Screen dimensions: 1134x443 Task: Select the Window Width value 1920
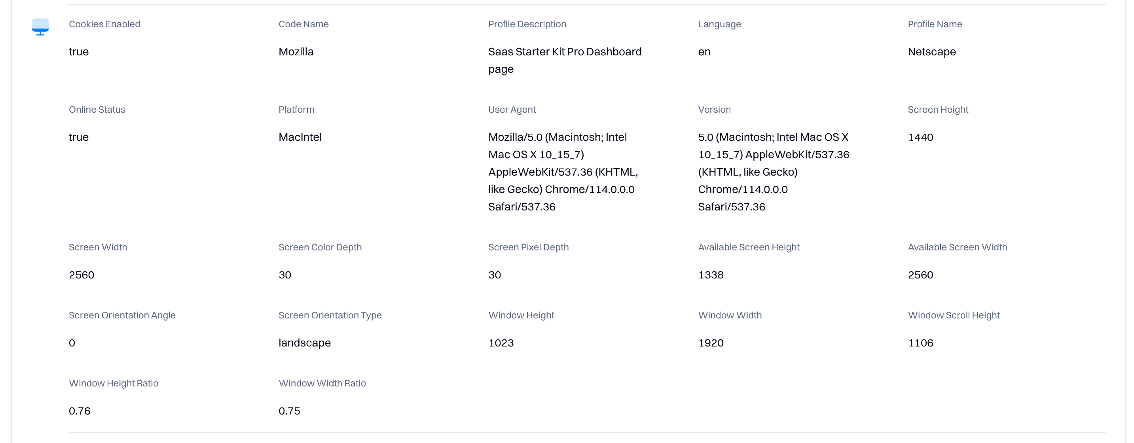pos(711,343)
